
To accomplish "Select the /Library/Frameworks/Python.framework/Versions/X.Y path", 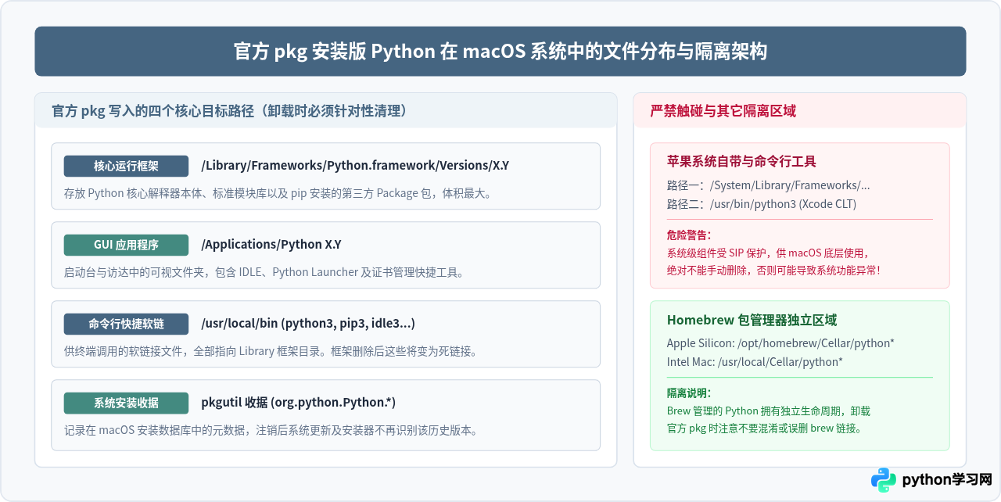I will click(x=355, y=166).
